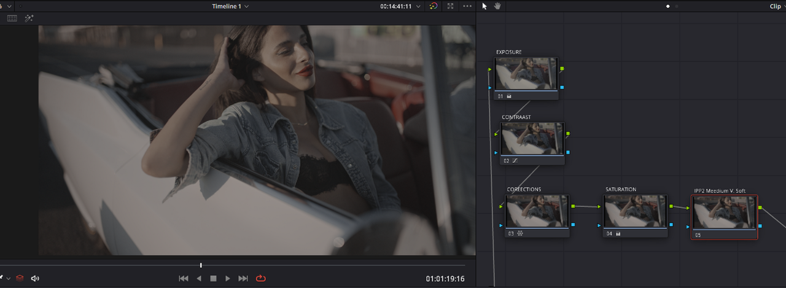Click the qualifier dots icon on node 03
This screenshot has height=288, width=786.
coord(520,233)
